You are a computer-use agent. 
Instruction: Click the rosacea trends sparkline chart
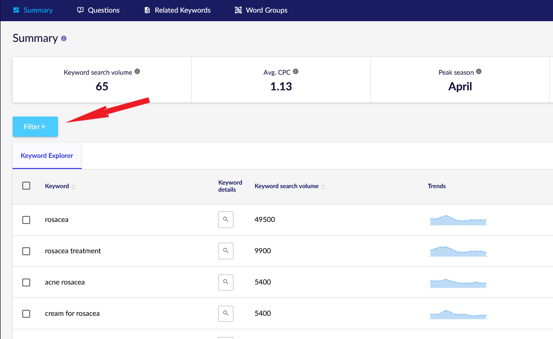458,220
